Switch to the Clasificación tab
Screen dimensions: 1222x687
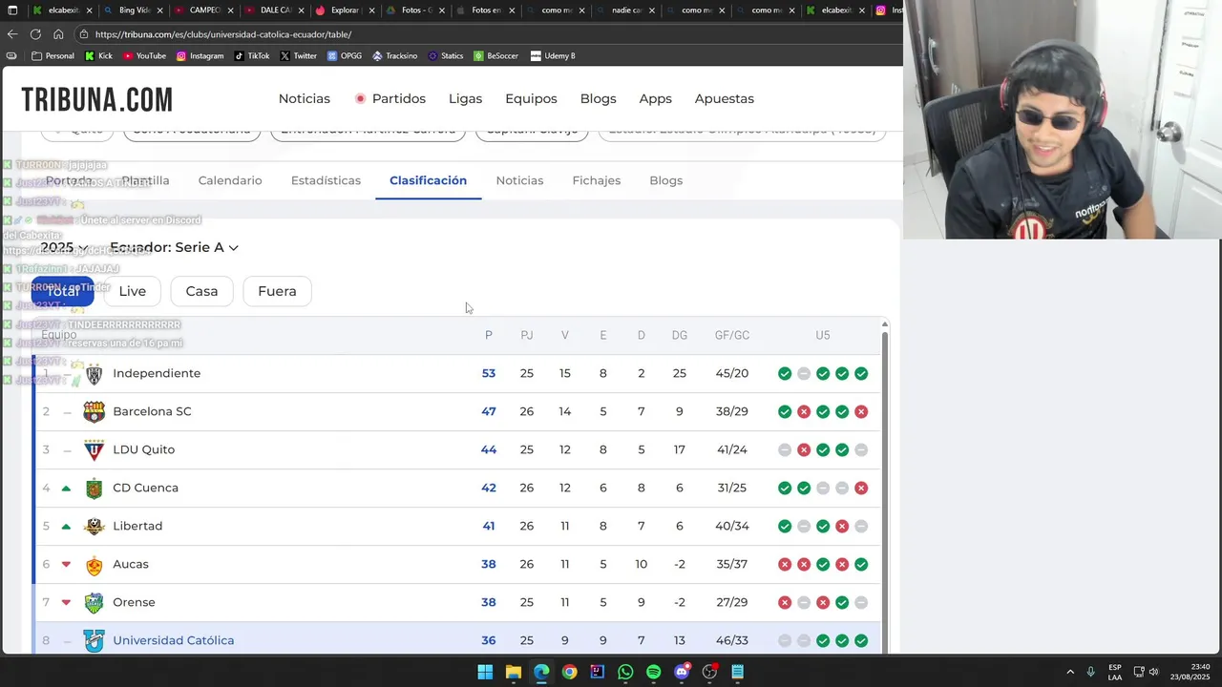428,180
